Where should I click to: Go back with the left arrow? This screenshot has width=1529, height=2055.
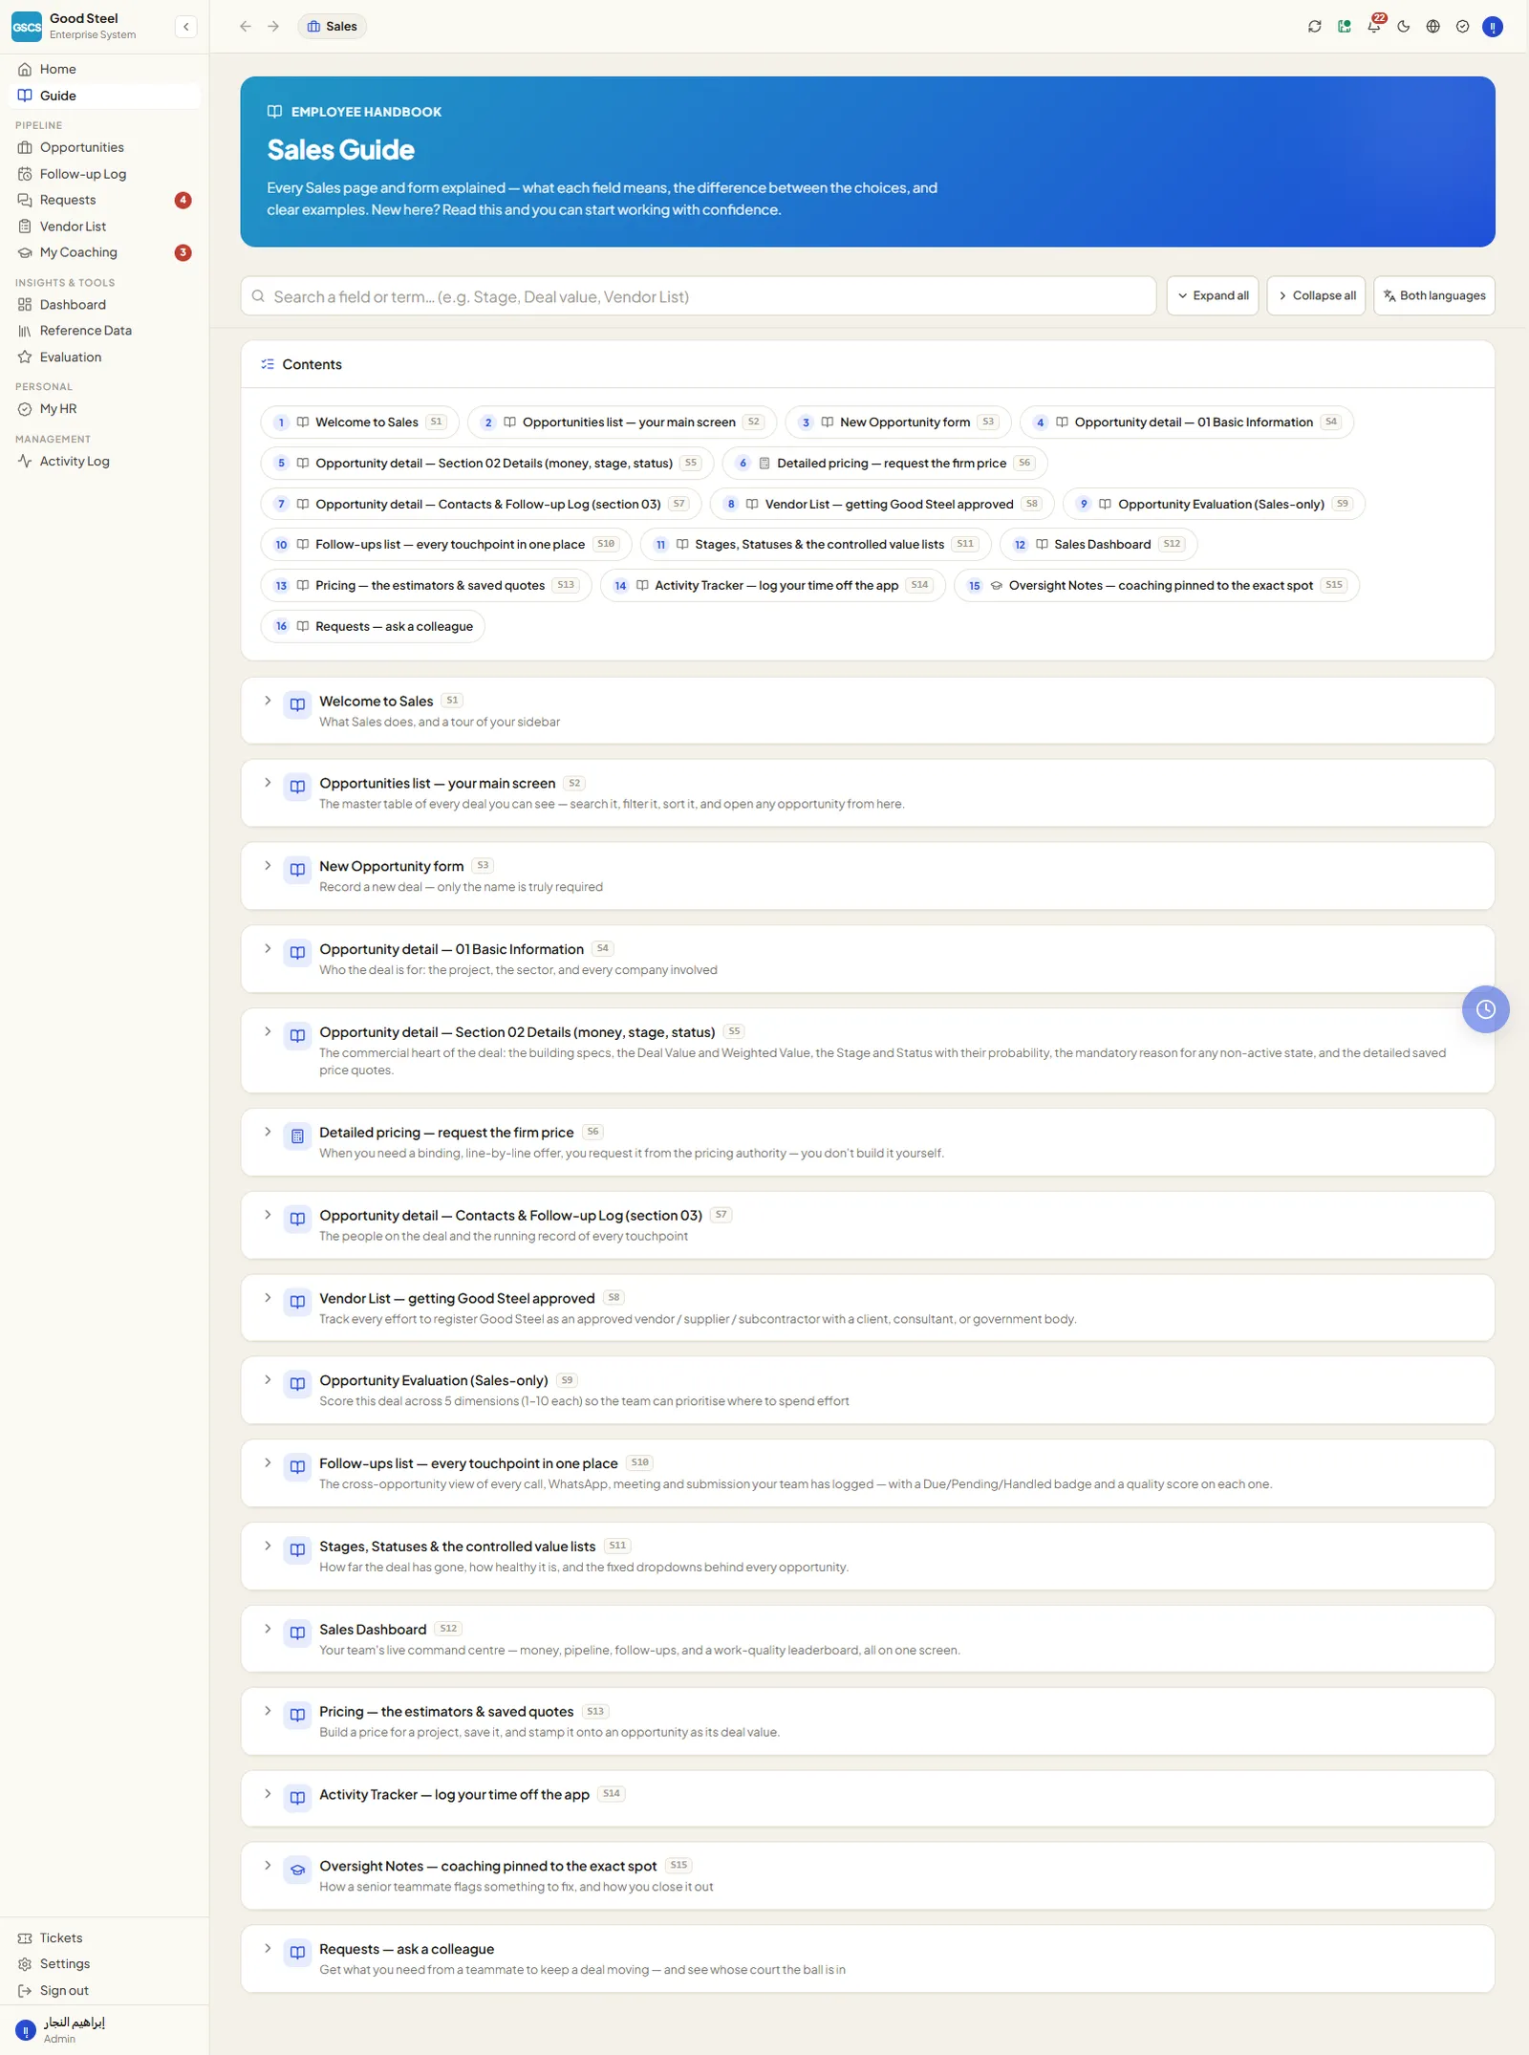pos(246,27)
